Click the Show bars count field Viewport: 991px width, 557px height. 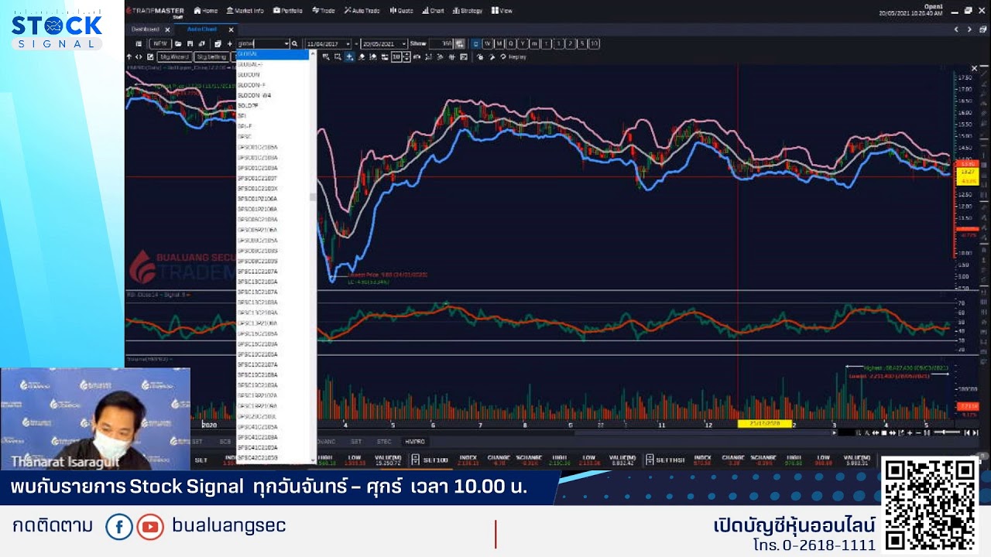[x=441, y=44]
